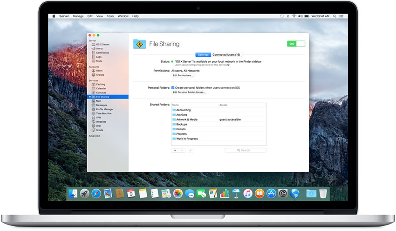Open the Manage menu
This screenshot has height=231, width=396.
[x=78, y=16]
